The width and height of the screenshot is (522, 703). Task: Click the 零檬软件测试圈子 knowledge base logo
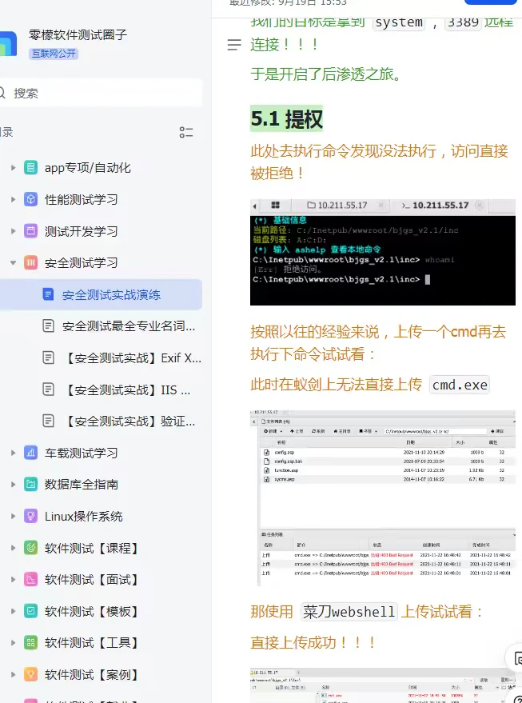8,43
